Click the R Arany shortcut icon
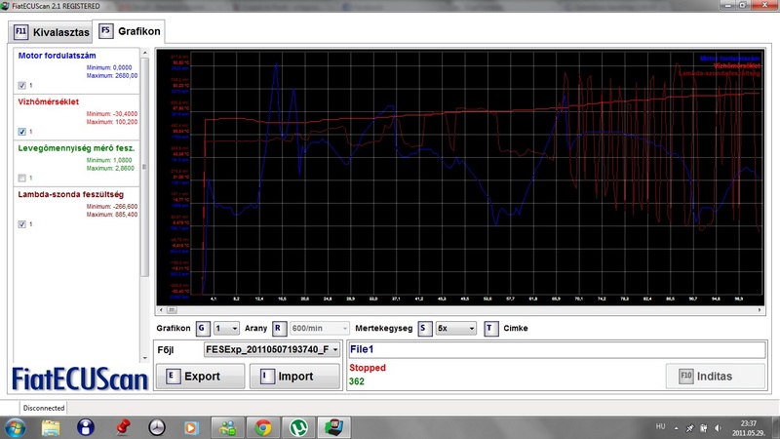The width and height of the screenshot is (780, 439). tap(279, 328)
